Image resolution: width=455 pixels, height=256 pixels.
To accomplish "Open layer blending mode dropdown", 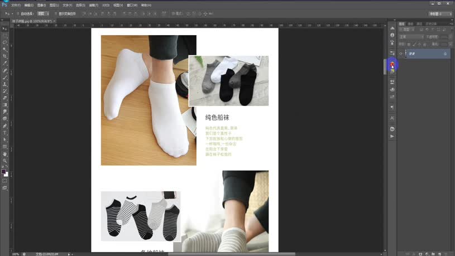I will coord(411,37).
